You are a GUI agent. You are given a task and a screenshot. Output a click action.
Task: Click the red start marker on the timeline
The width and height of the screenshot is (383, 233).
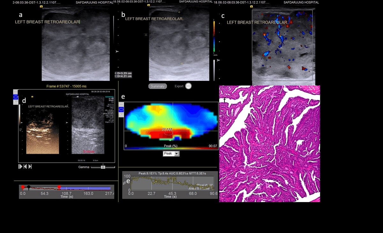(23, 187)
